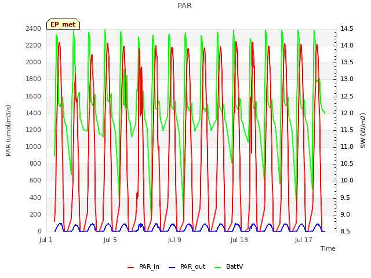Click the EP_met annotation label

coord(63,24)
